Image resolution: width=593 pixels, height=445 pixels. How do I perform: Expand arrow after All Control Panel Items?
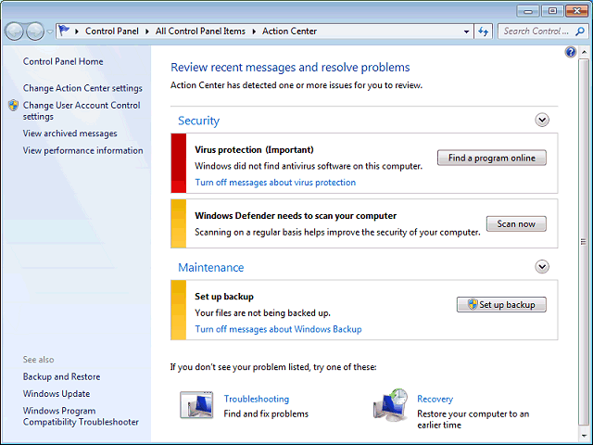tap(254, 32)
